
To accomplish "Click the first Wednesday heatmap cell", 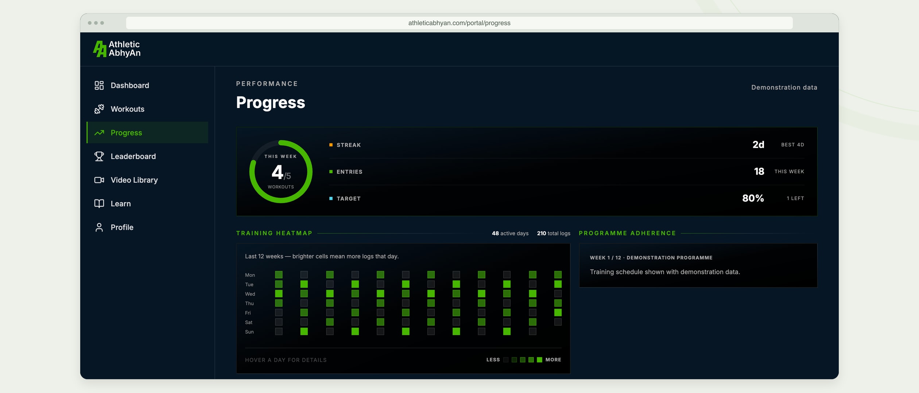I will pyautogui.click(x=279, y=294).
